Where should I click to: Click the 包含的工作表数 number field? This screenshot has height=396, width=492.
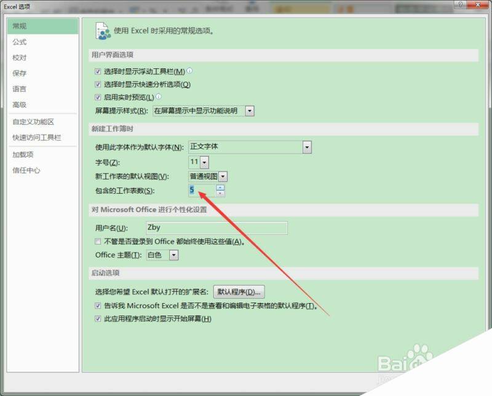(202, 190)
